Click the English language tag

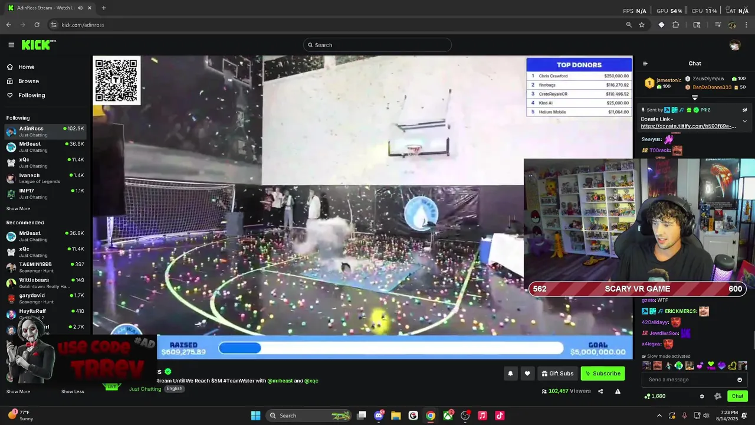tap(174, 388)
